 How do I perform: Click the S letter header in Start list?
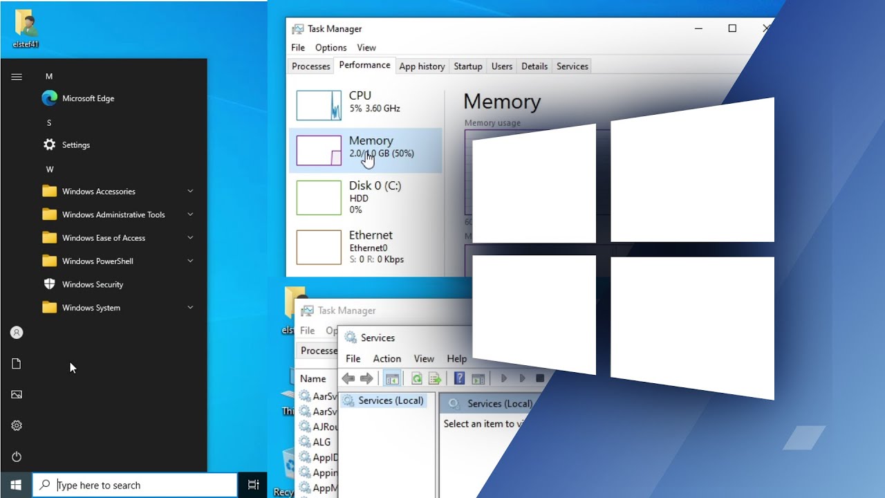pos(49,122)
